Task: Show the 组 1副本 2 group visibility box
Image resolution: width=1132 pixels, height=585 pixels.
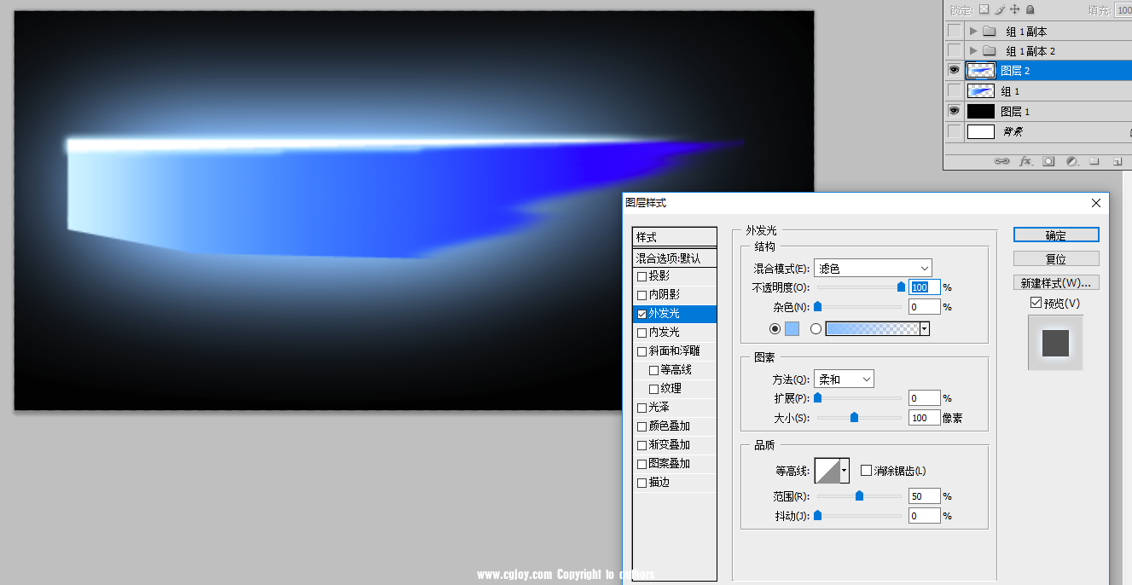Action: [954, 50]
